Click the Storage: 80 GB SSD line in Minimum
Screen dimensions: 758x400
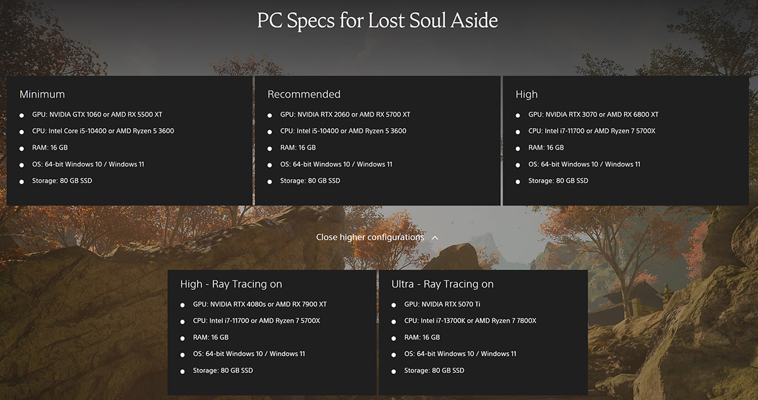62,180
